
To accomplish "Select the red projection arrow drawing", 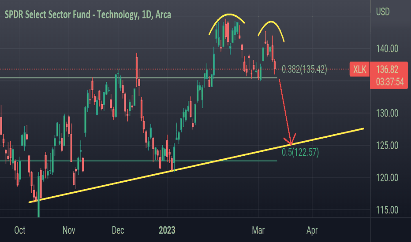I will click(285, 113).
